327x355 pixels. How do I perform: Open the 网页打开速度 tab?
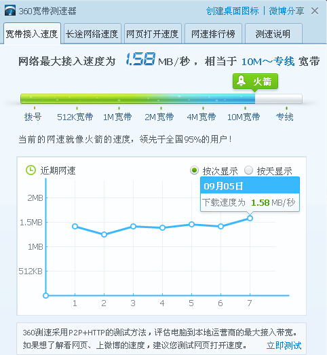coord(153,34)
